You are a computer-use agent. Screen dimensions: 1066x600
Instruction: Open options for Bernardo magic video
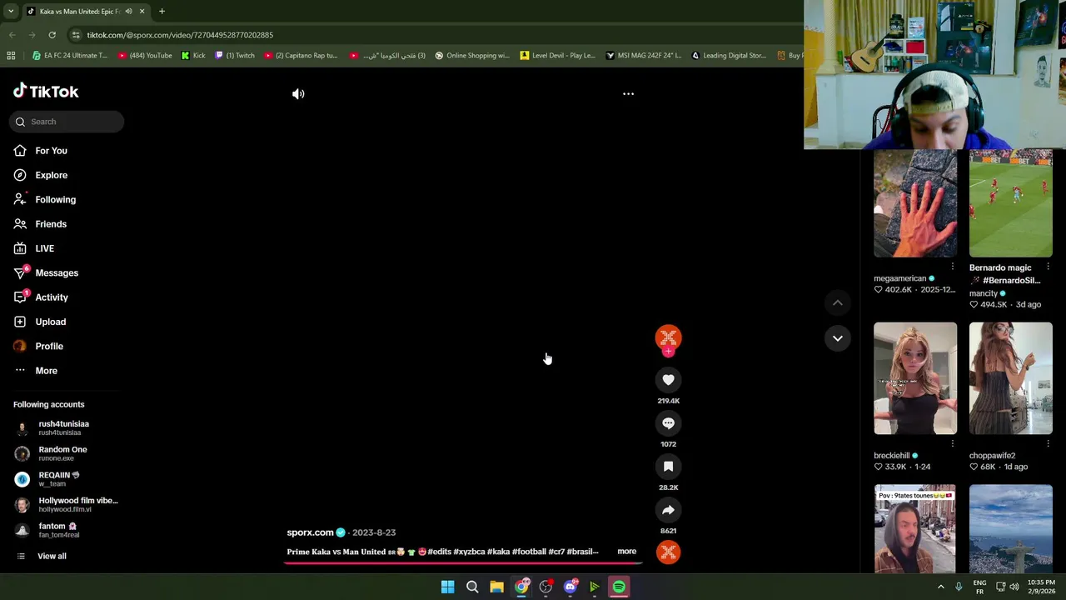(x=1048, y=267)
